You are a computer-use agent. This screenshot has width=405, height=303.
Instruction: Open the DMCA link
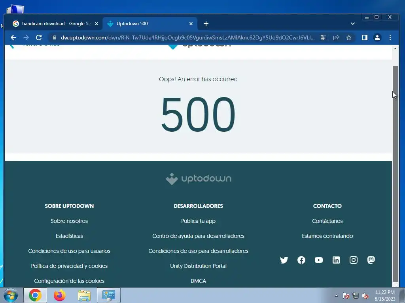coord(199,281)
